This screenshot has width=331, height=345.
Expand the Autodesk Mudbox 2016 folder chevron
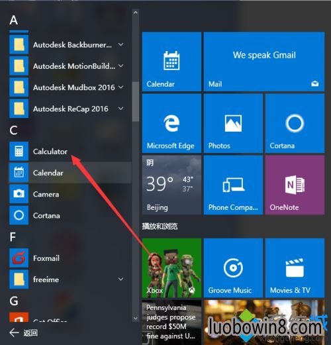click(x=120, y=87)
